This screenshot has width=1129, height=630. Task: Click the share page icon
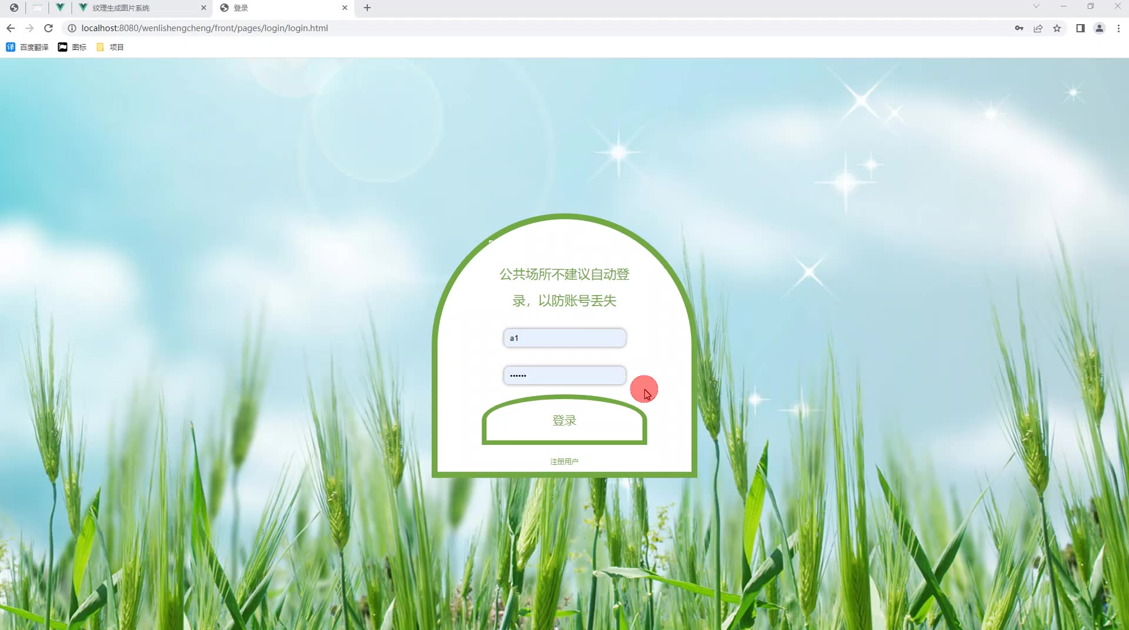point(1038,28)
